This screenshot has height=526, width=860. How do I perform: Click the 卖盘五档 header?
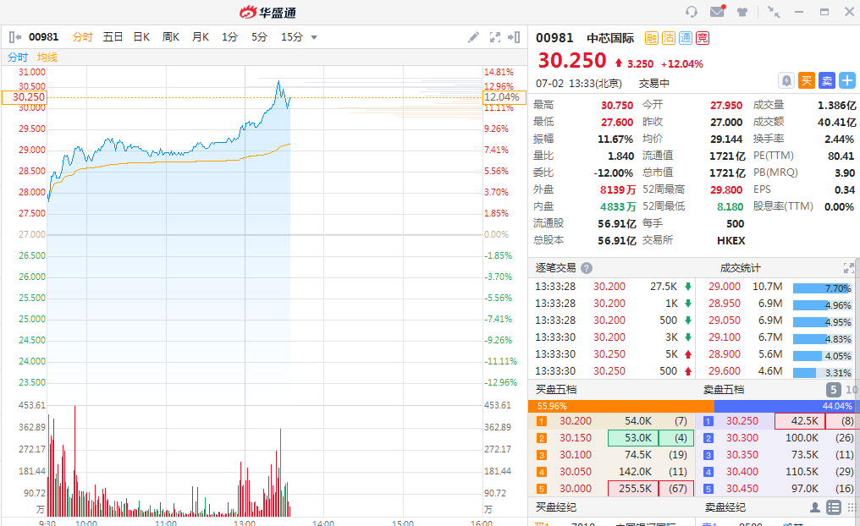[724, 390]
